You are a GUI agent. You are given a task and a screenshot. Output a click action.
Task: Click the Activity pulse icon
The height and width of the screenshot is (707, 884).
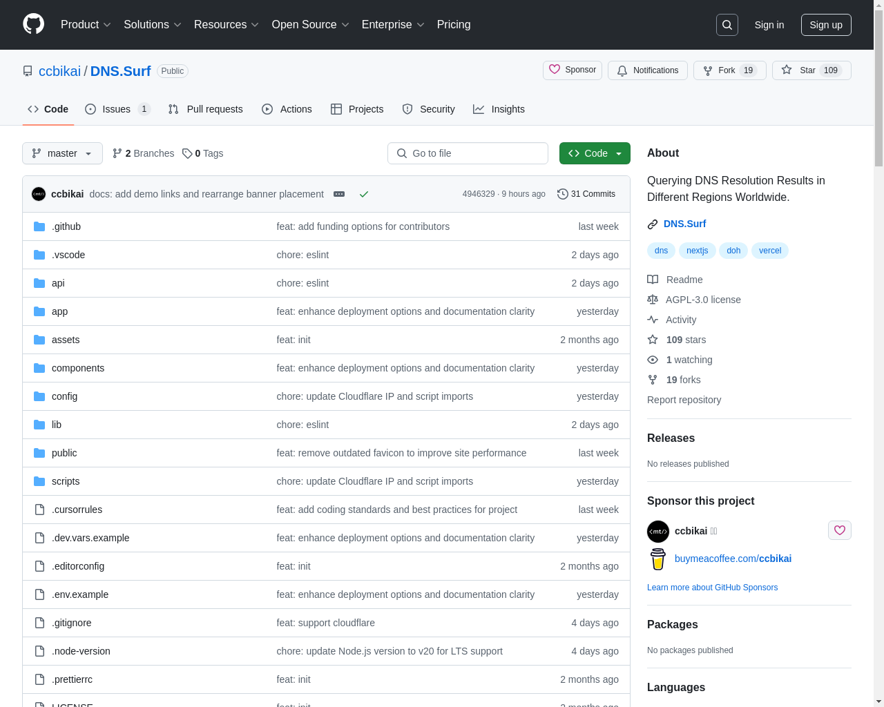(653, 320)
